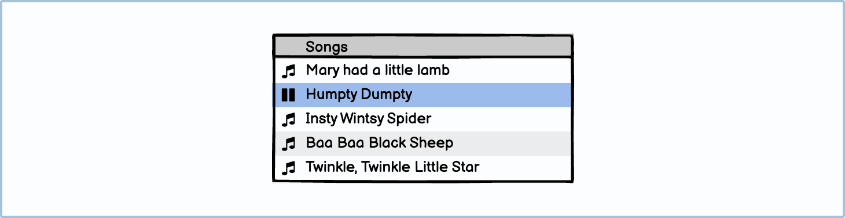Screen dimensions: 845x218
Task: Click the empty header cell left of Songs
Action: pos(288,47)
